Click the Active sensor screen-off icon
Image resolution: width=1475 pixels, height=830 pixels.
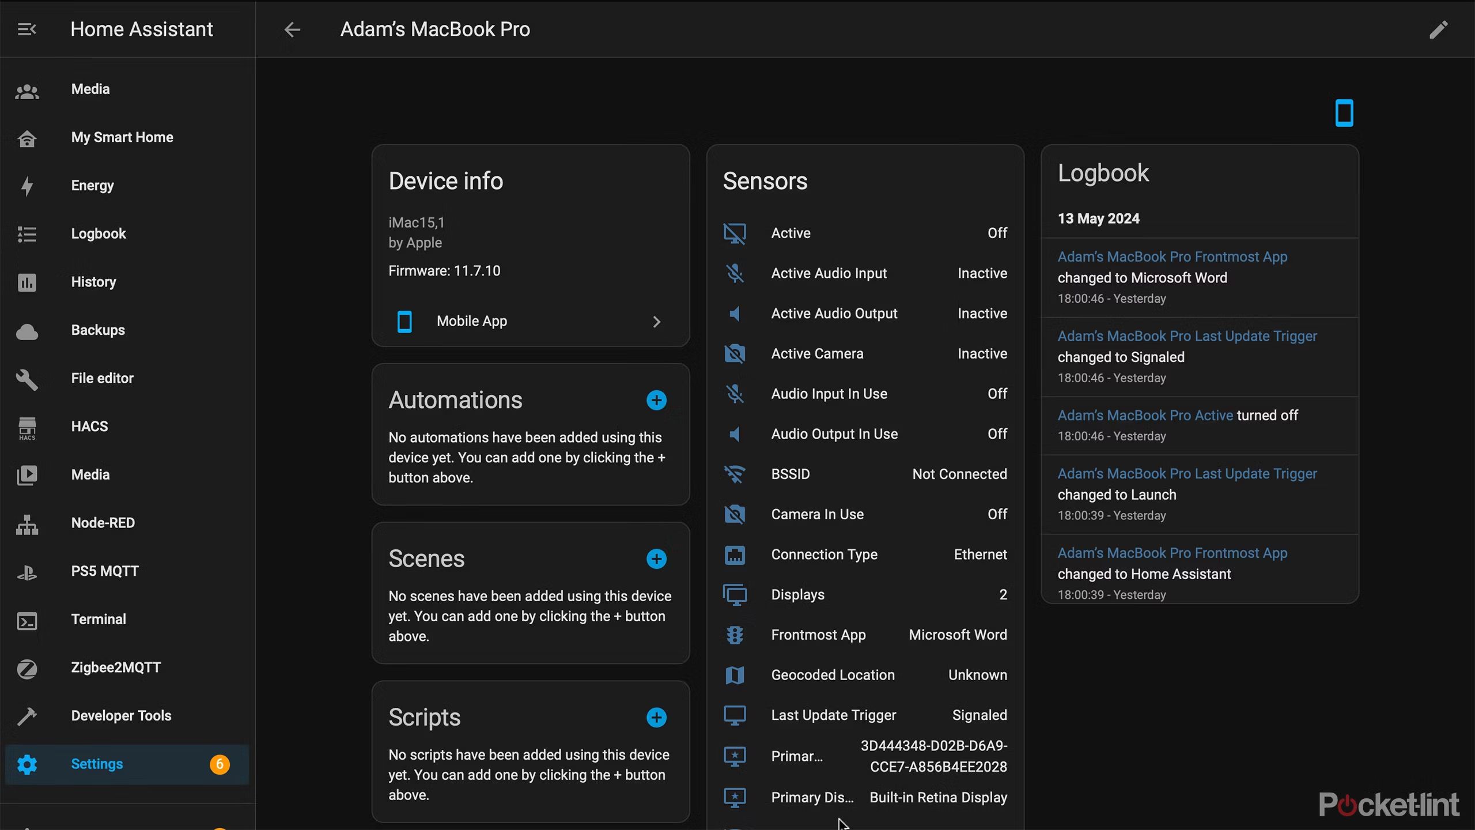point(735,233)
